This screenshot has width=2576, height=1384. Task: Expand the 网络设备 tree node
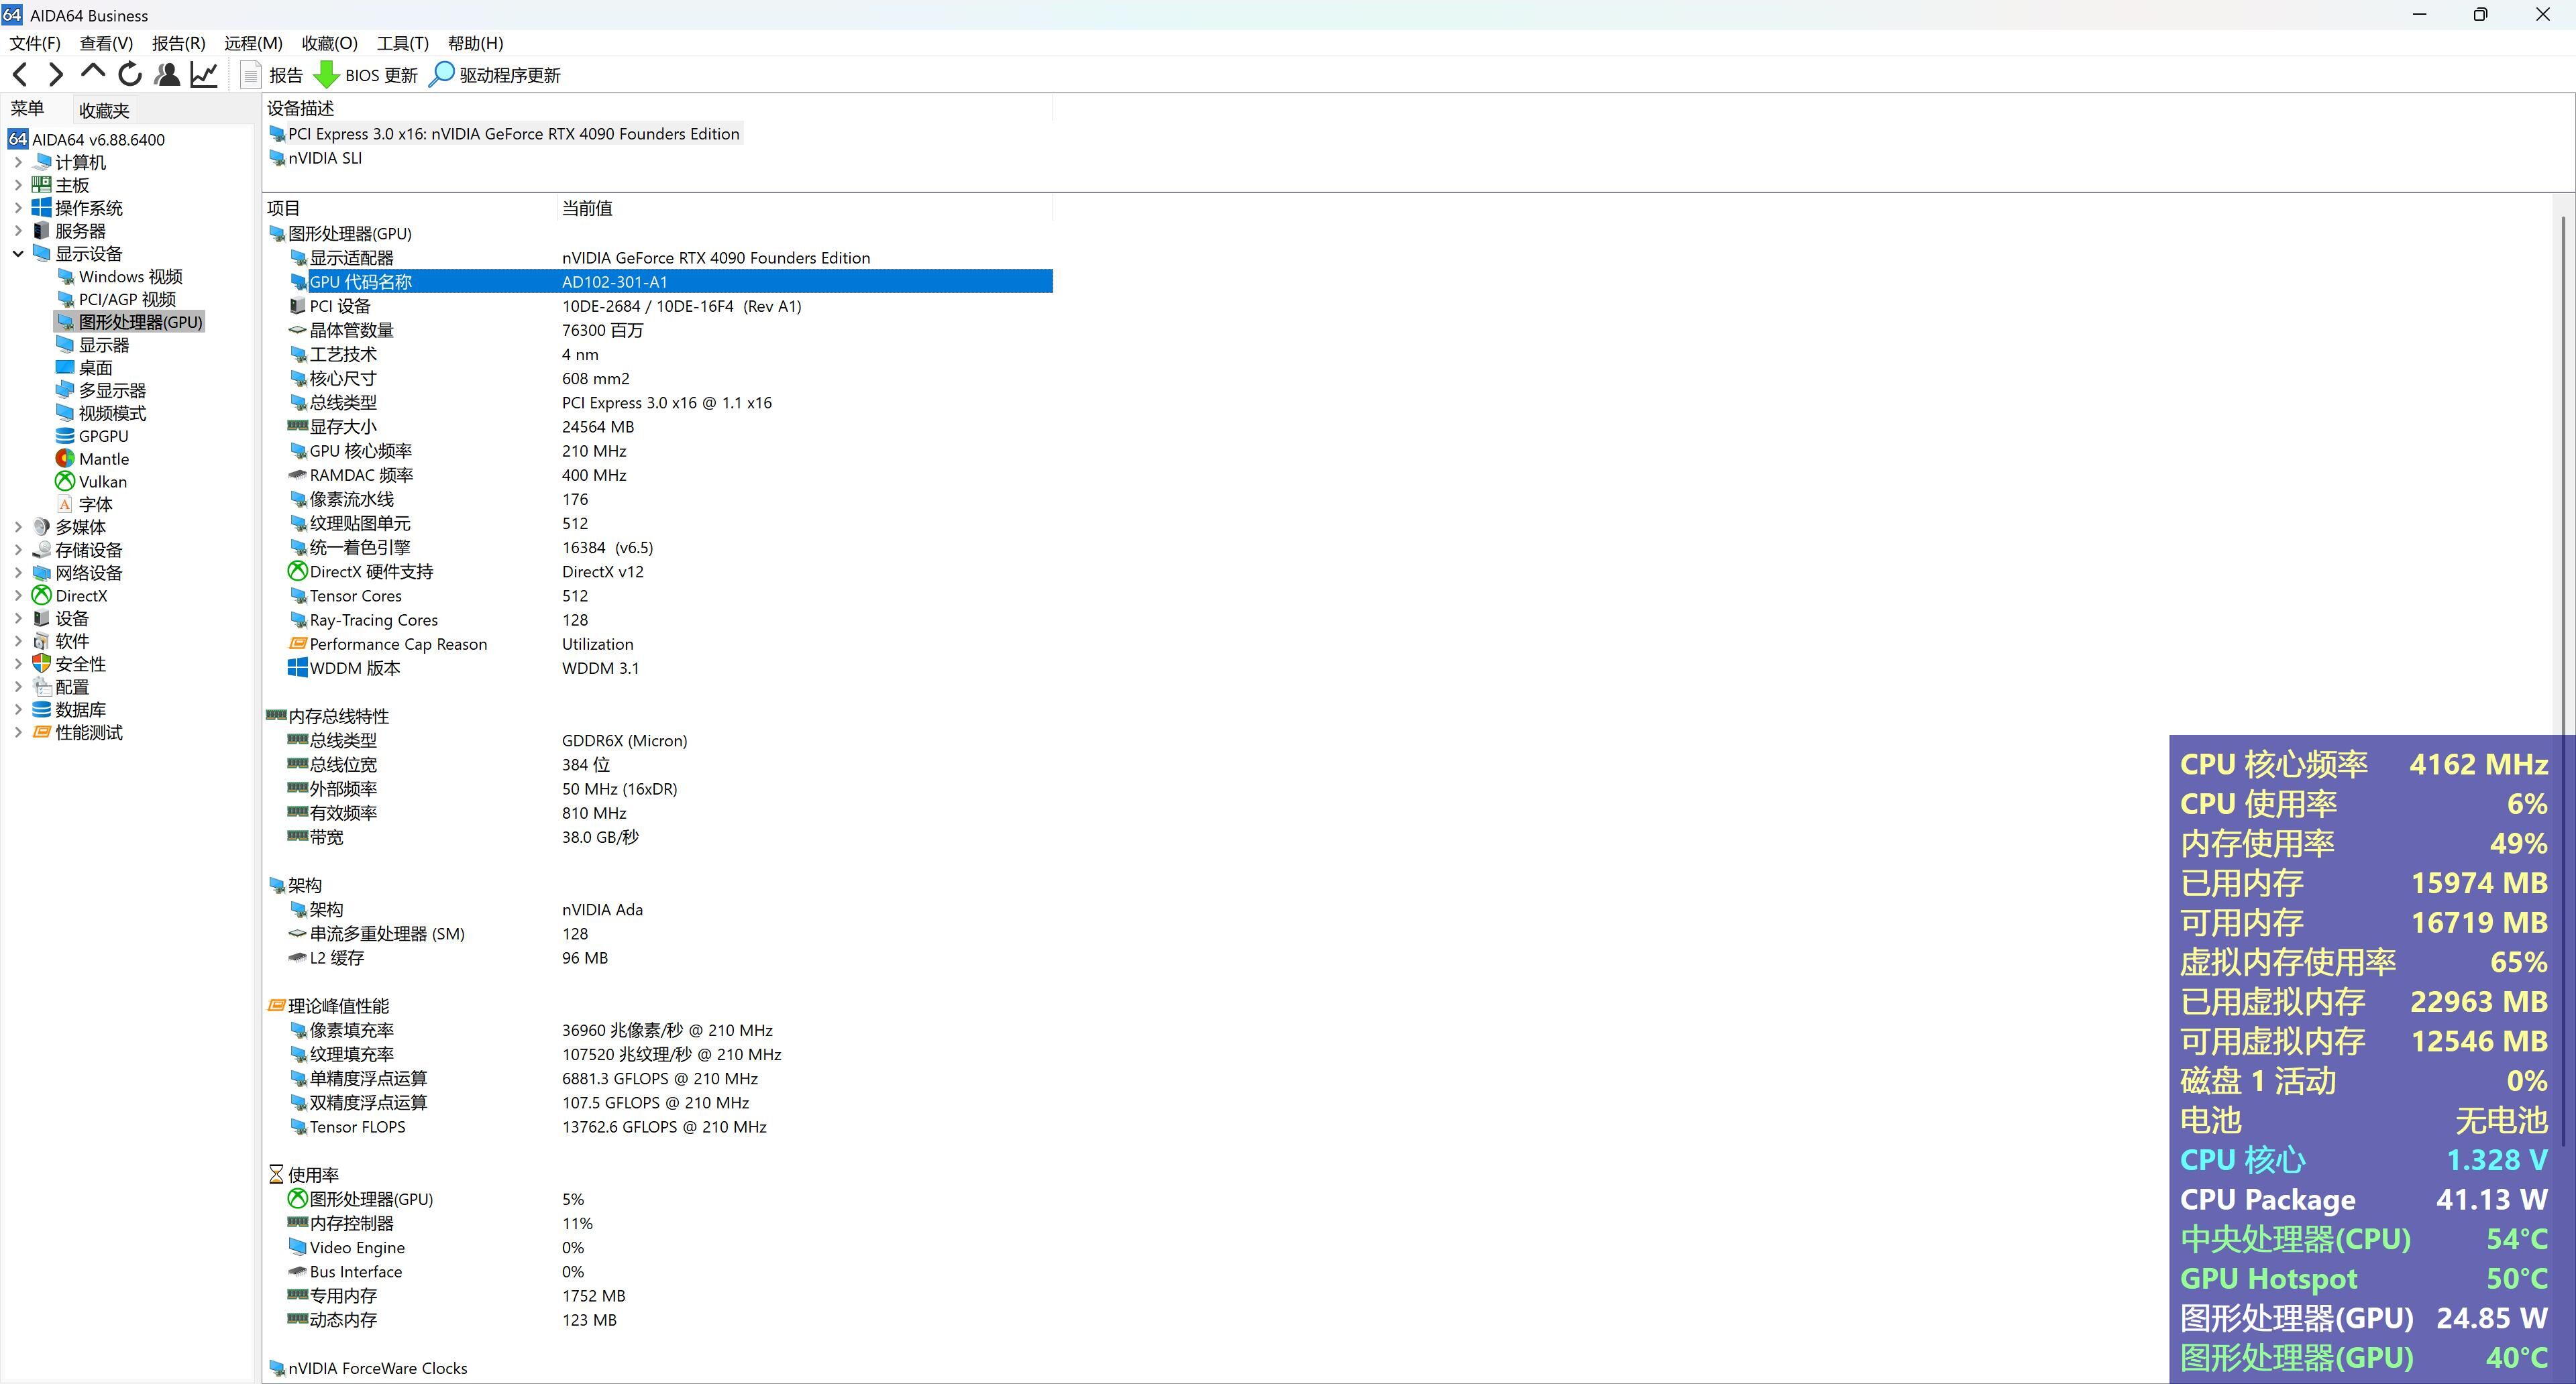click(18, 573)
